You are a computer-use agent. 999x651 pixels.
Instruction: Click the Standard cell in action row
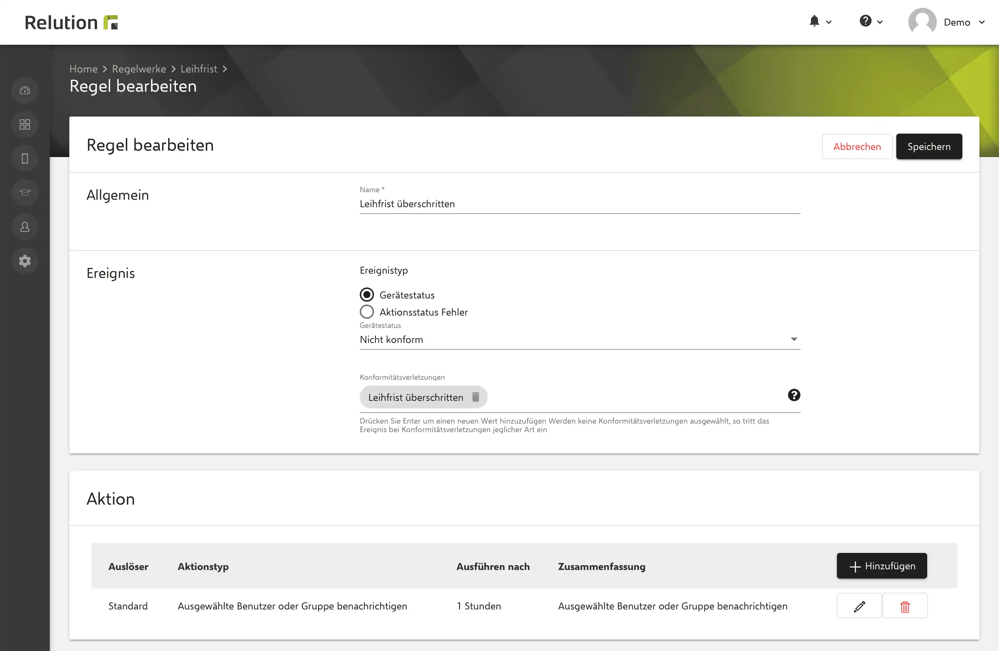(128, 606)
